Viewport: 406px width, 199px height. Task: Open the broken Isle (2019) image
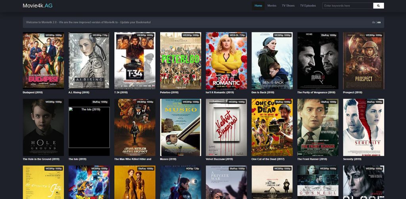pyautogui.click(x=89, y=128)
